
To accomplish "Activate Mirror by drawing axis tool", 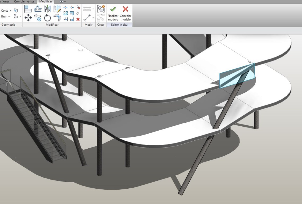I will click(x=57, y=9).
